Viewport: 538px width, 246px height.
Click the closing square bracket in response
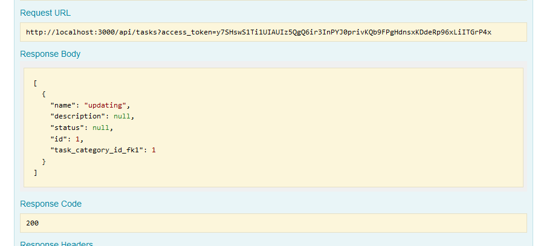pyautogui.click(x=35, y=173)
